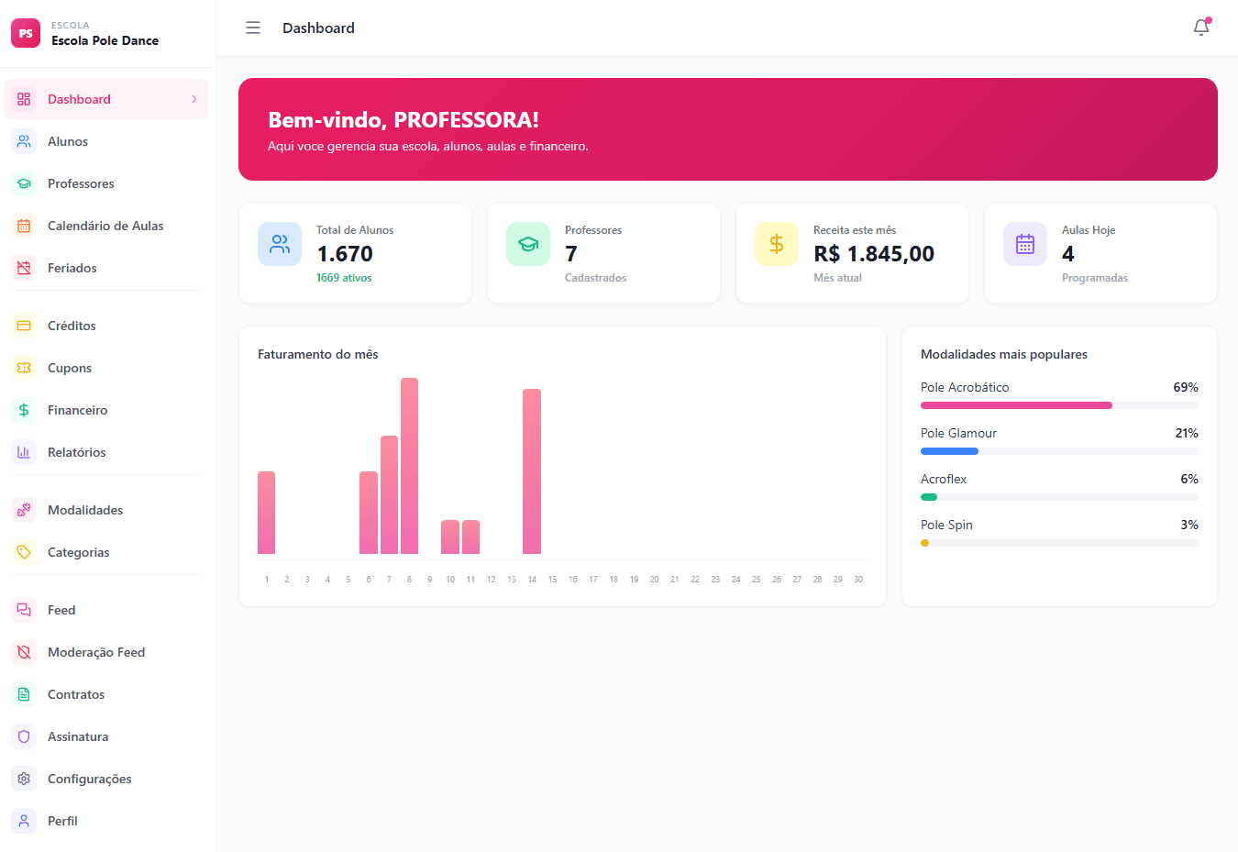Expand the Dashboard chevron arrow
Screen dimensions: 1238x852
click(194, 99)
